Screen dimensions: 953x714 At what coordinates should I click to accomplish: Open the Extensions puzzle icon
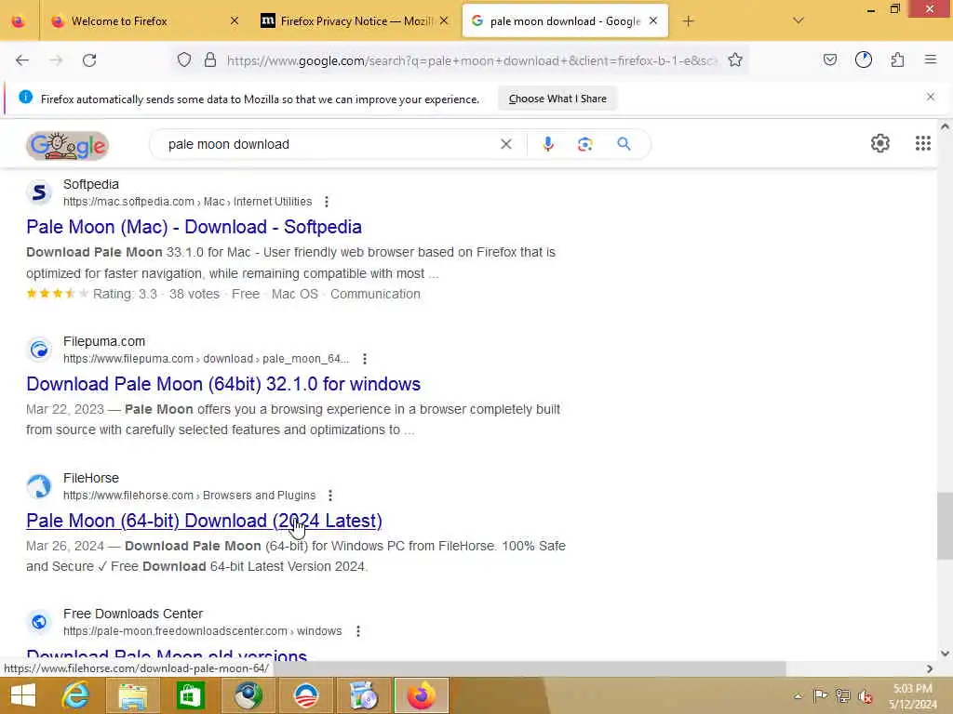[898, 59]
